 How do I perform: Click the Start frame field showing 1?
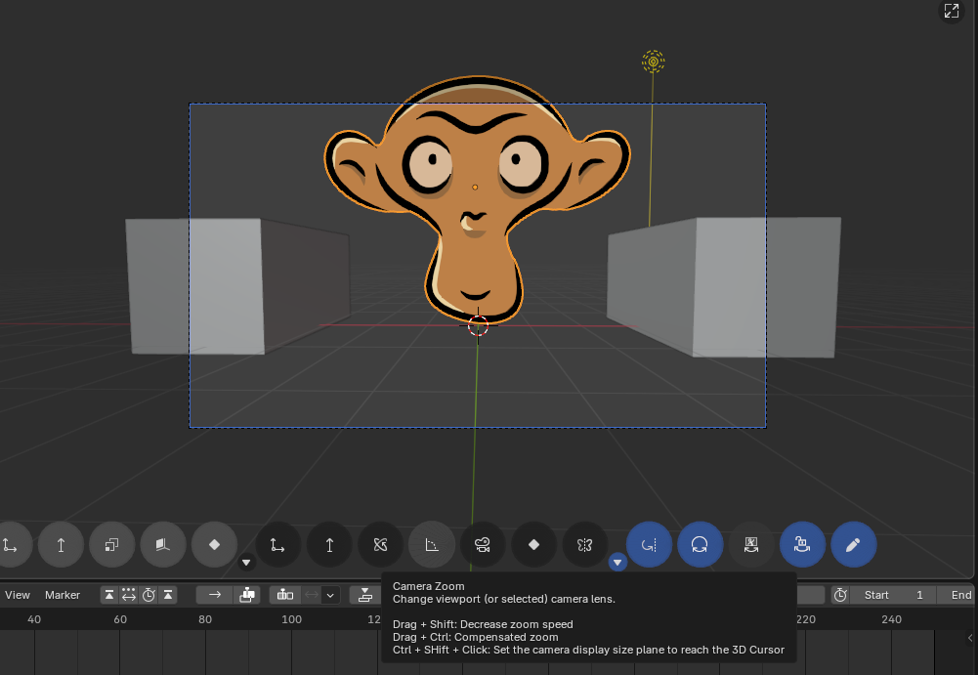893,595
